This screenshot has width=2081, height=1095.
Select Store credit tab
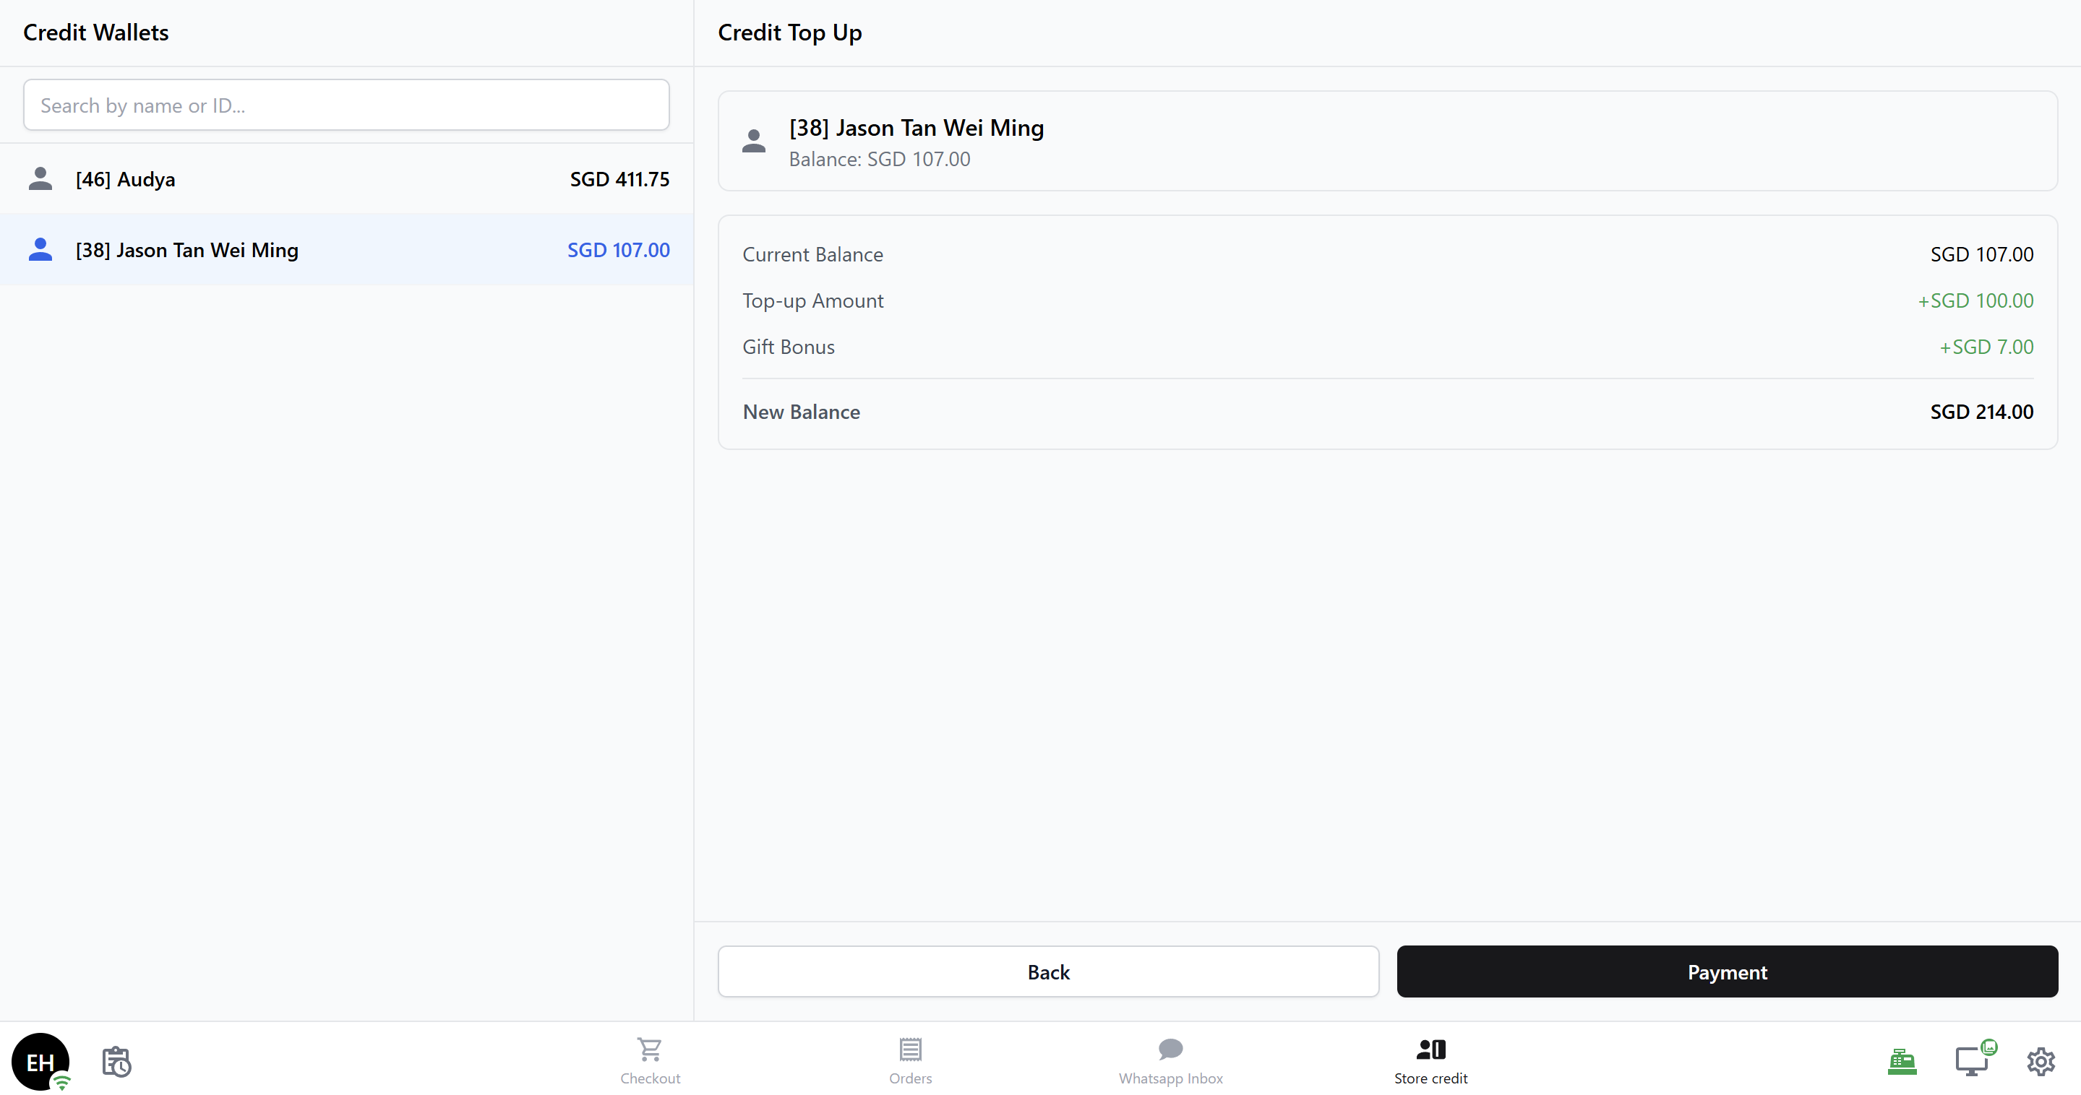1430,1061
